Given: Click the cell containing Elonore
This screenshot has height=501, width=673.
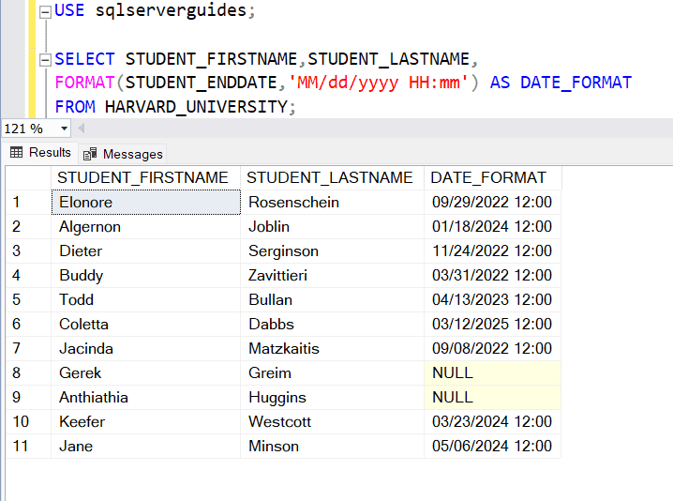Looking at the screenshot, I should click(145, 203).
